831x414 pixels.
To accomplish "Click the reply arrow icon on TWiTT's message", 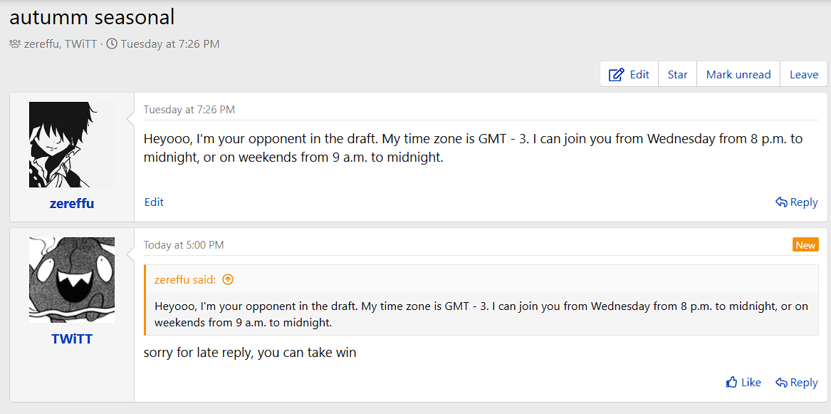I will point(781,383).
